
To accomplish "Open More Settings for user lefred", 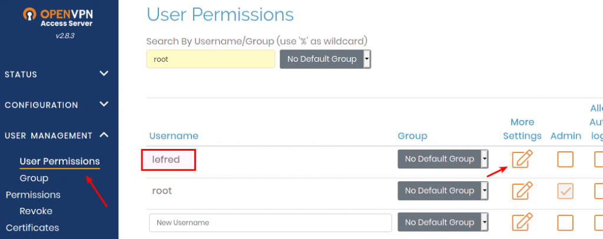I will coord(522,159).
